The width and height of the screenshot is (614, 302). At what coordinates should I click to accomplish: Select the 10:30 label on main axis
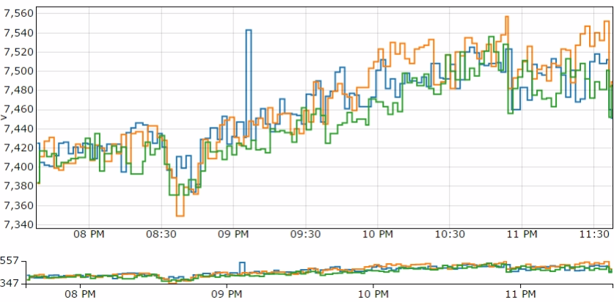(x=450, y=235)
